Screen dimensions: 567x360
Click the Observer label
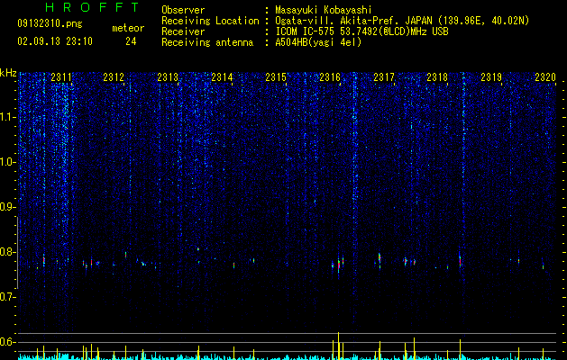pyautogui.click(x=183, y=10)
